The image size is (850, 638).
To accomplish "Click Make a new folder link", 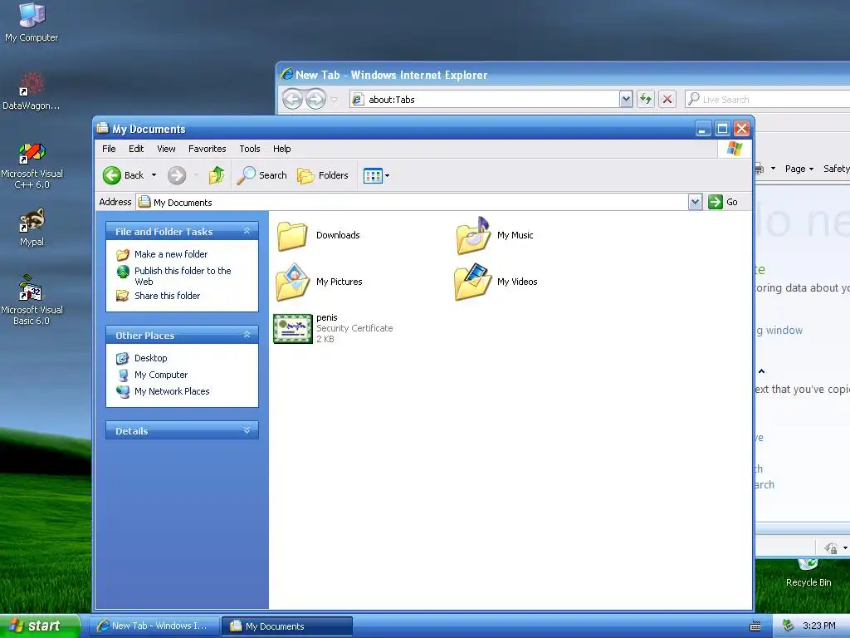I will click(171, 254).
